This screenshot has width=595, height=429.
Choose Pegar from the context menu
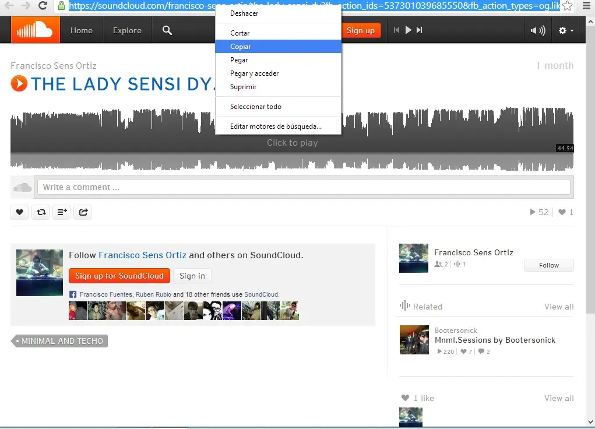pos(278,60)
